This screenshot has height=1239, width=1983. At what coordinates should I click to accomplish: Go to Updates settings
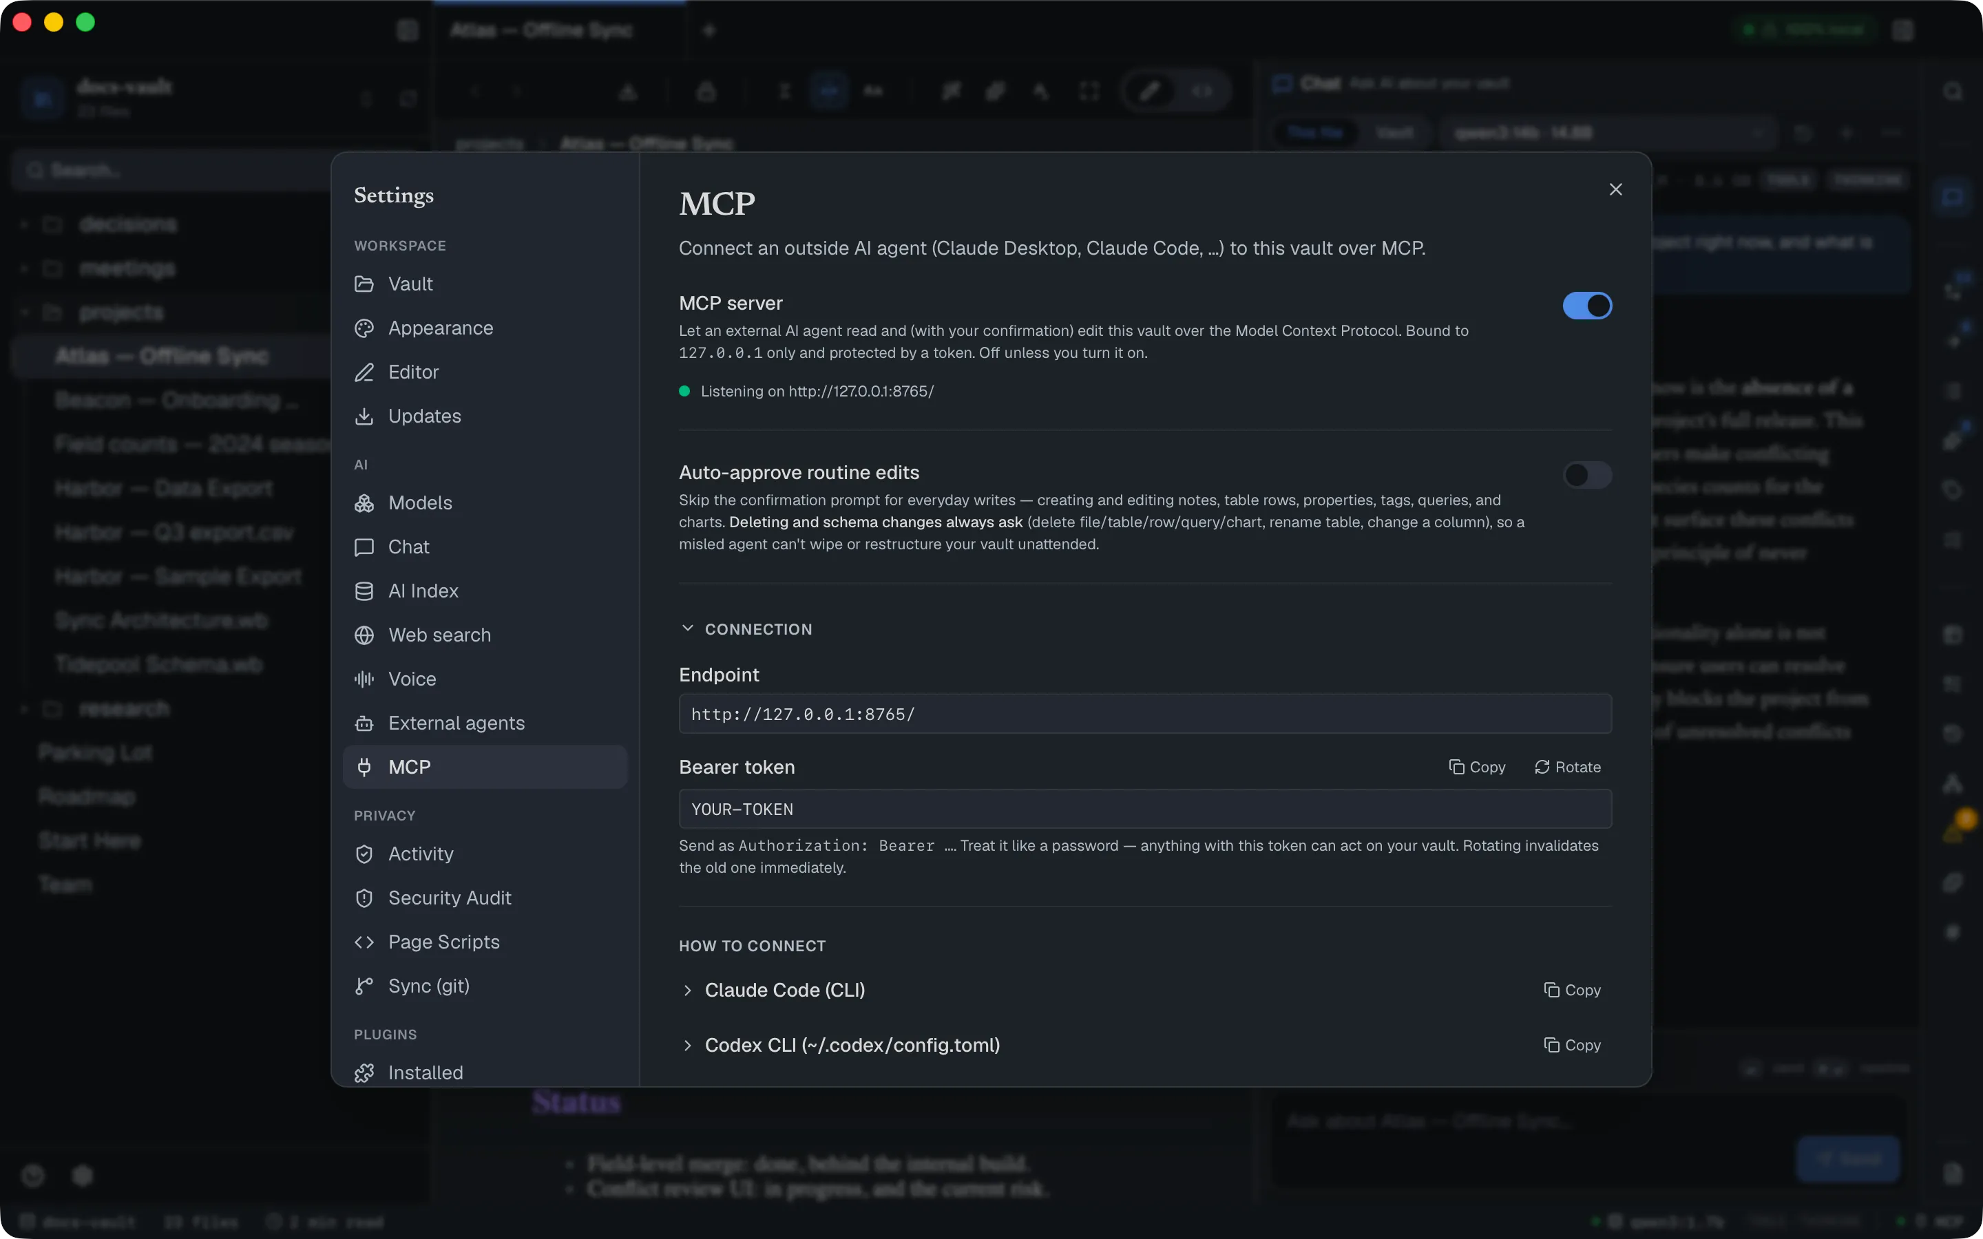pyautogui.click(x=485, y=416)
